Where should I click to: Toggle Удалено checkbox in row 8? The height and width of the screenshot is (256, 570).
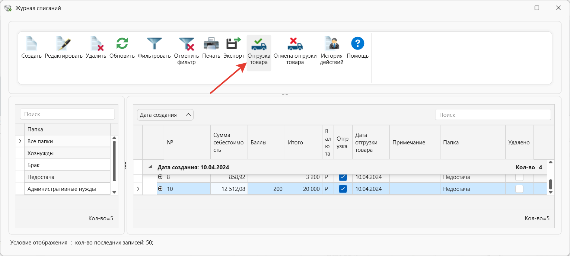[519, 177]
